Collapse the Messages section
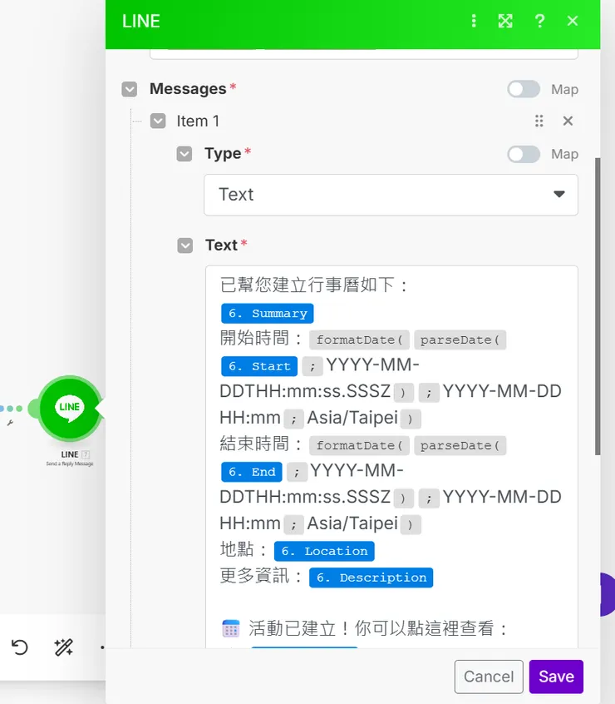Image resolution: width=615 pixels, height=704 pixels. [130, 89]
